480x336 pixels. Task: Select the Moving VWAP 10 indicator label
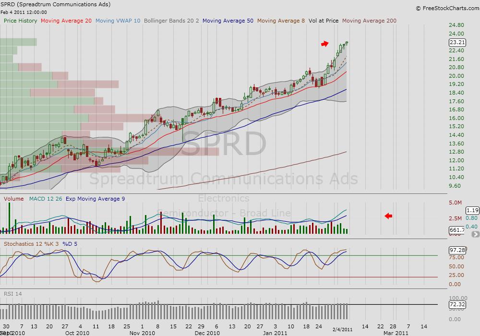click(118, 21)
